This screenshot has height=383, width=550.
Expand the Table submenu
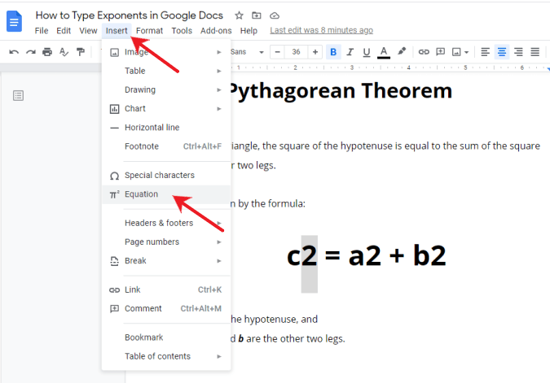pos(166,71)
